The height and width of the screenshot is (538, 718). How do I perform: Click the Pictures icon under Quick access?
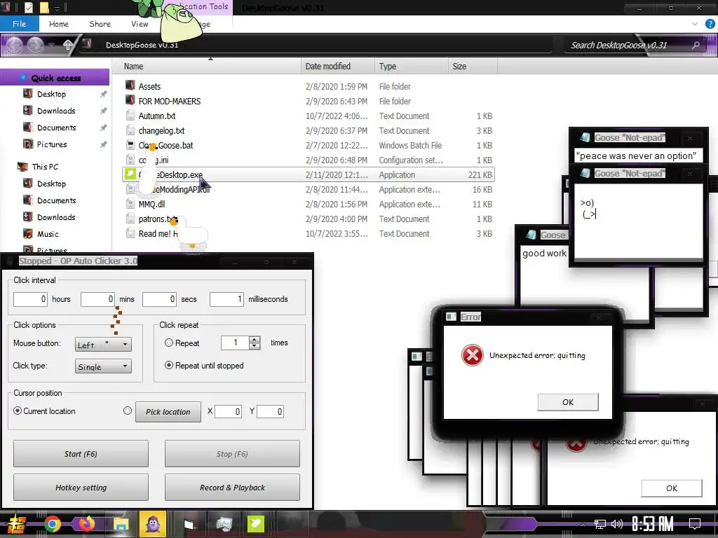[28, 144]
